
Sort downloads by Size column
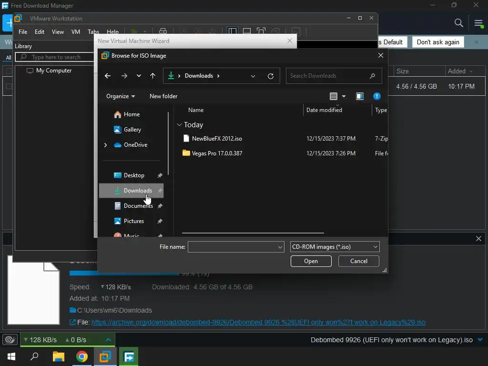point(402,71)
